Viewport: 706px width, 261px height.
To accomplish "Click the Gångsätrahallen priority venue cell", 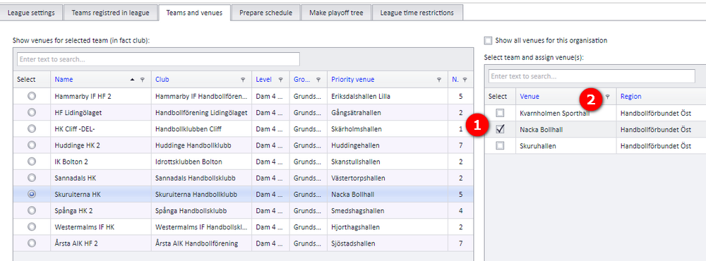I will tap(387, 112).
